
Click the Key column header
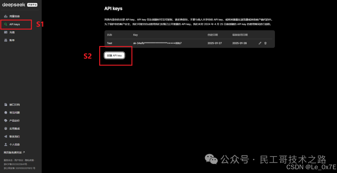click(x=135, y=35)
